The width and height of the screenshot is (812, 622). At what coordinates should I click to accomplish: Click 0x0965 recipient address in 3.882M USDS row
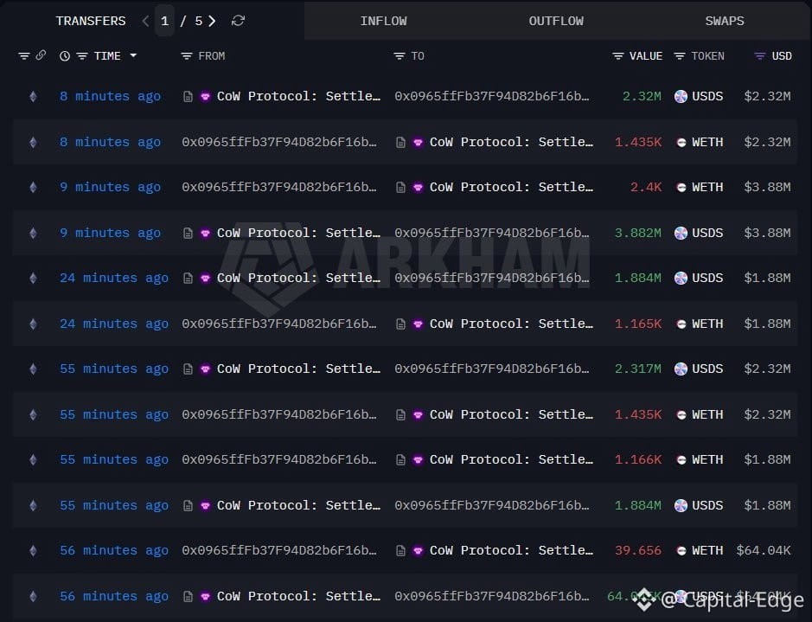491,233
